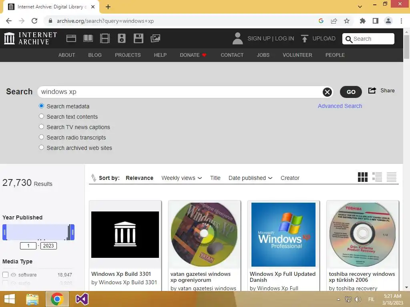Switch results to list detail view
This screenshot has width=410, height=307.
[377, 177]
